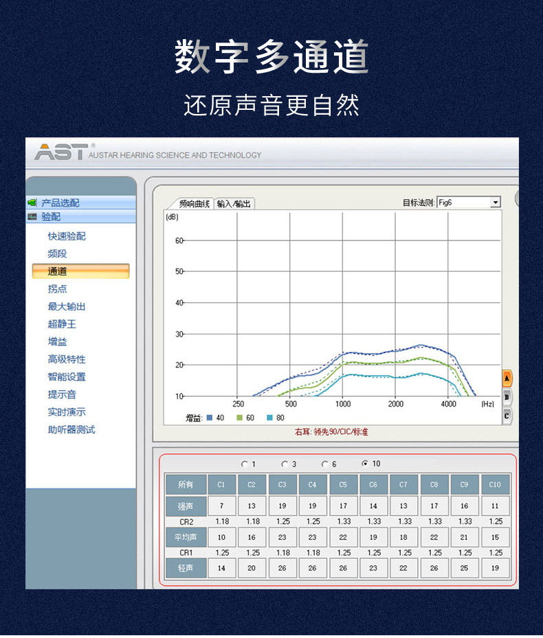Click the 强声 row button
This screenshot has height=638, width=543.
186,506
